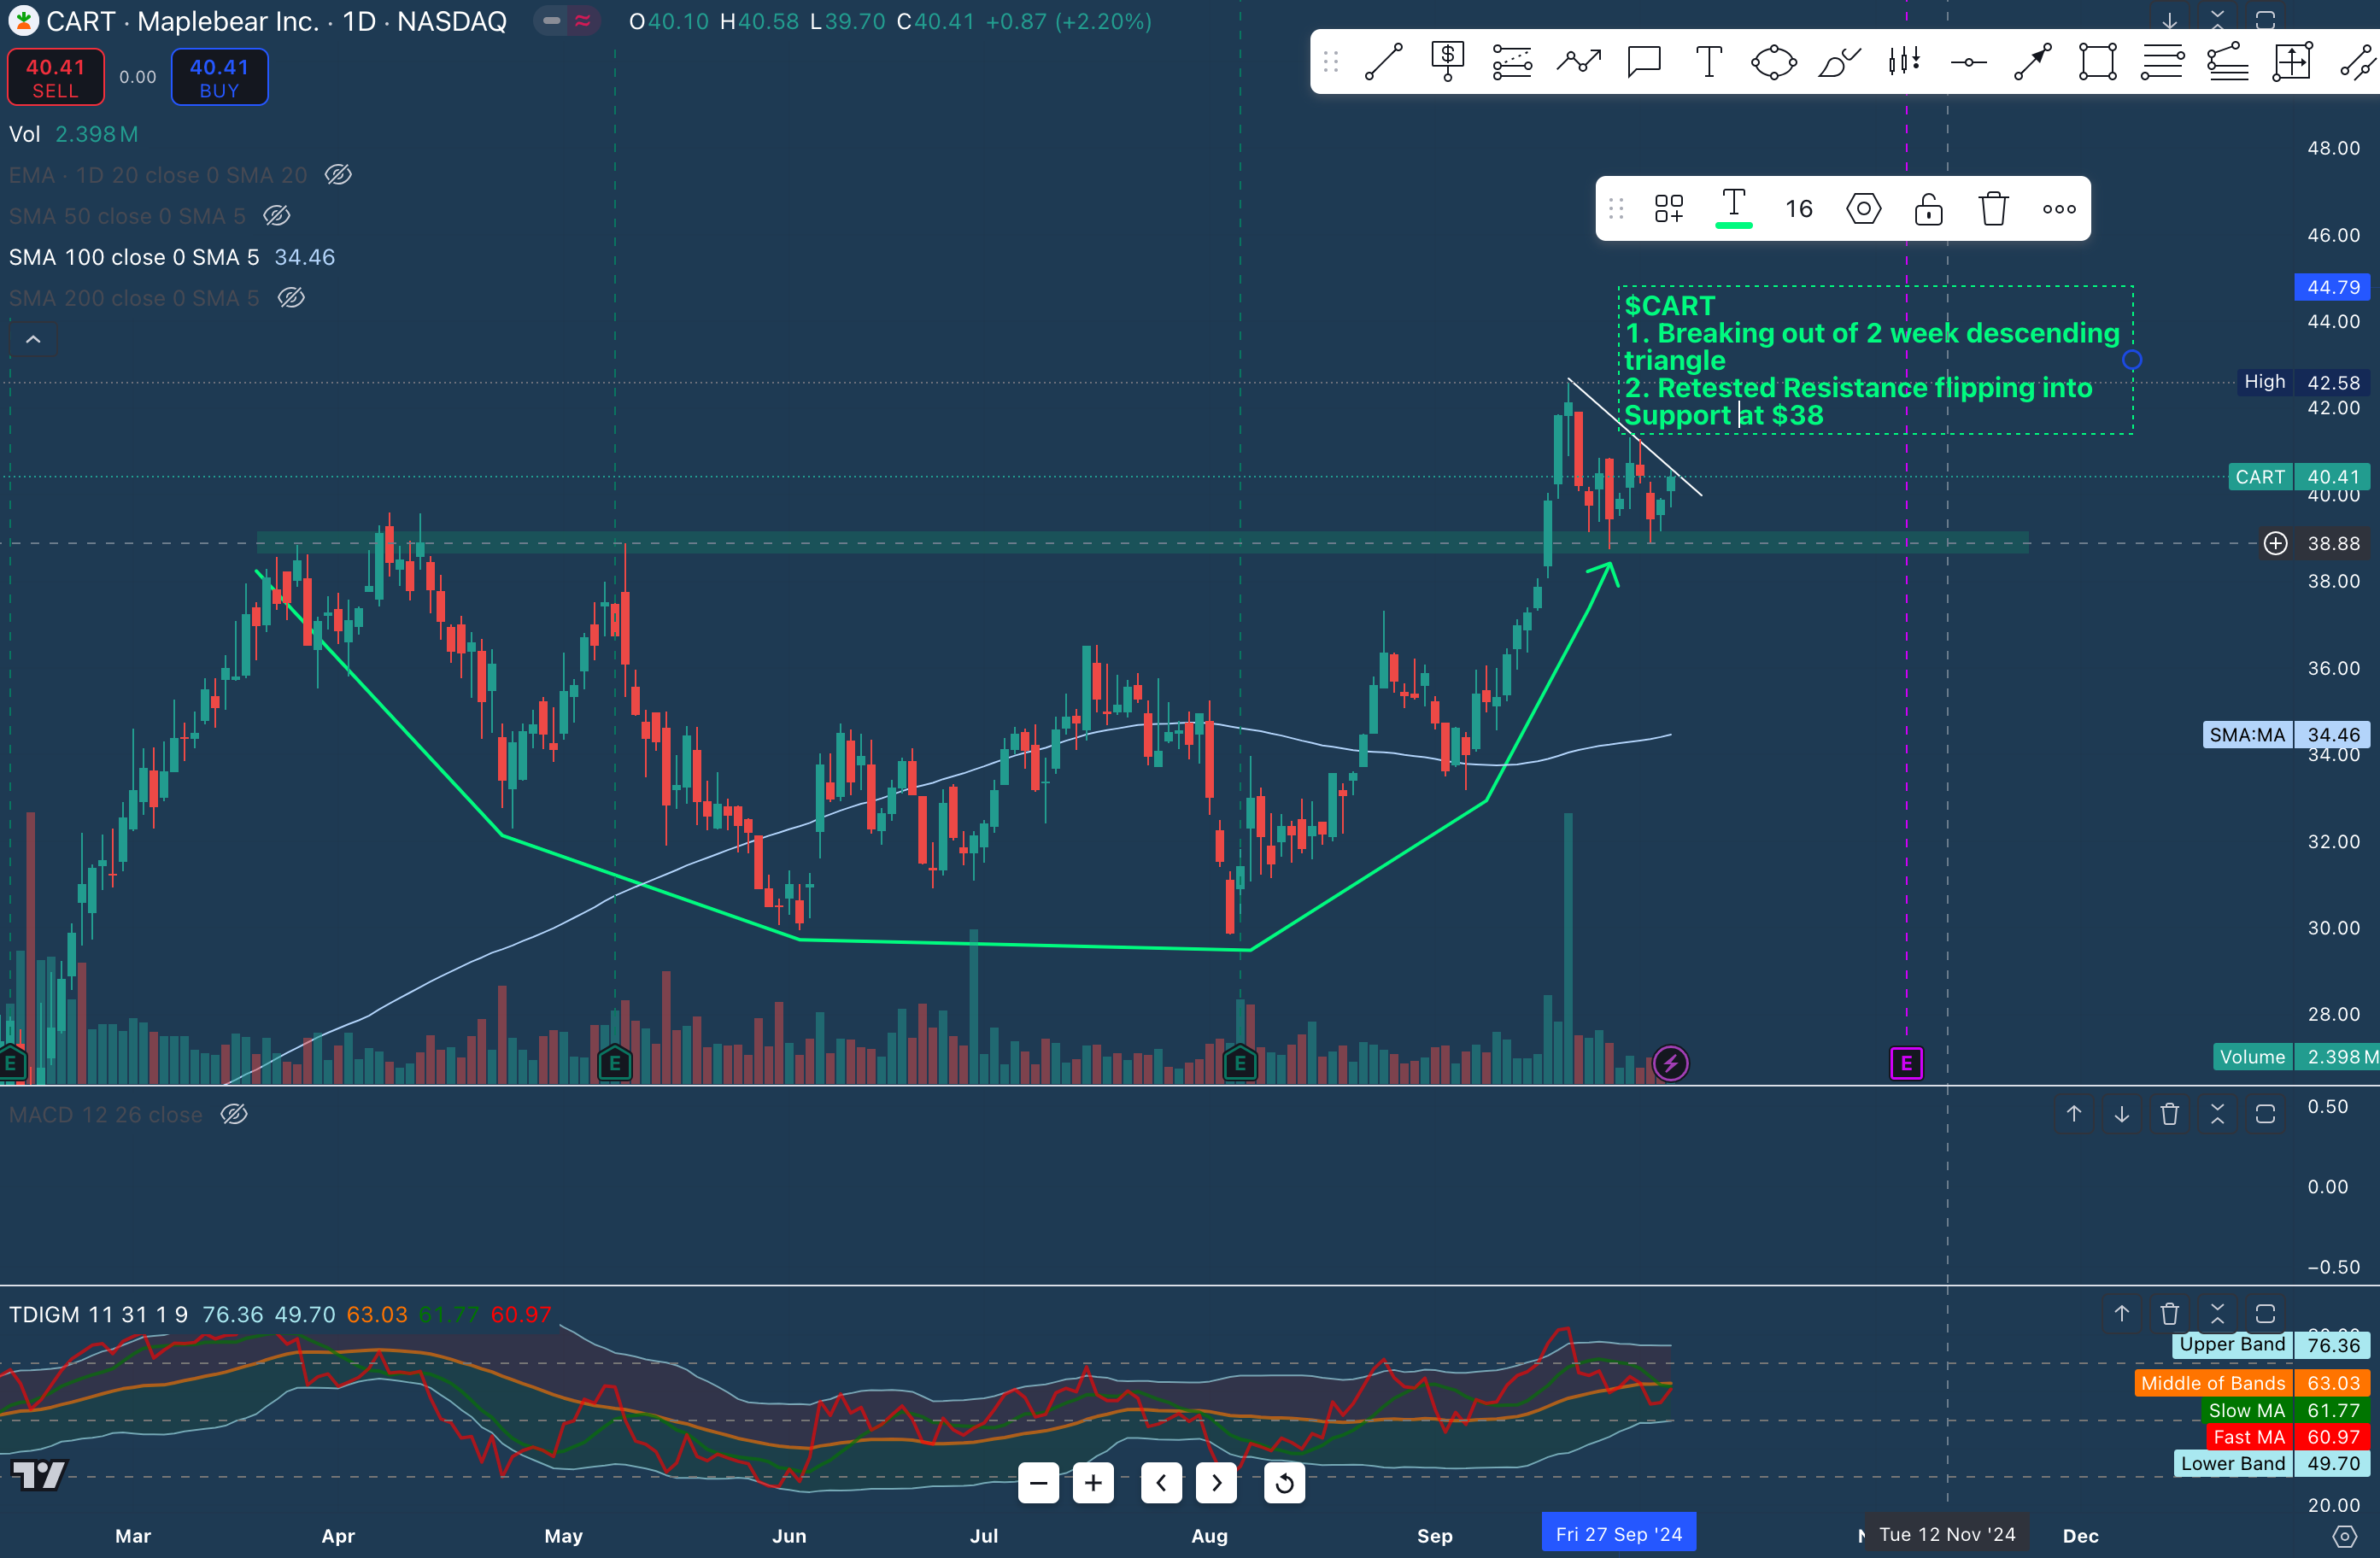Select the bars pattern tool
The image size is (2380, 1558).
[1904, 62]
